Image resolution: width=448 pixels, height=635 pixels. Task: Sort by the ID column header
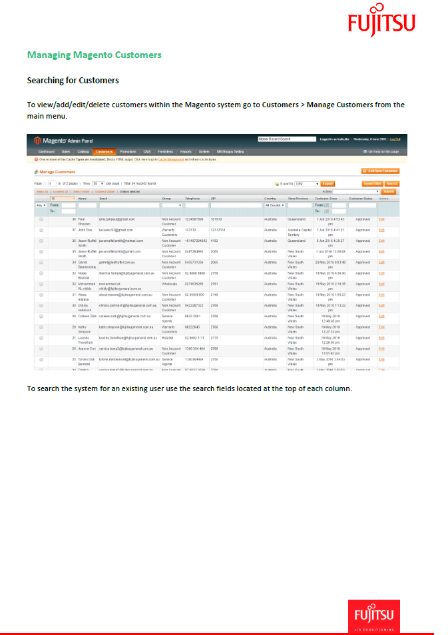coord(63,199)
